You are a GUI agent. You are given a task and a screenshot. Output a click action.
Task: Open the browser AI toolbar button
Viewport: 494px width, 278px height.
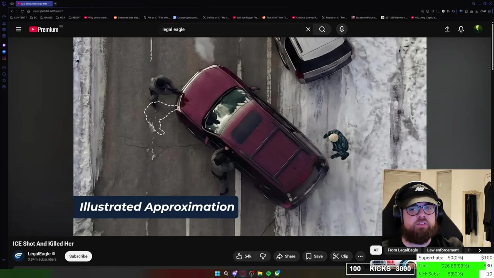tap(483, 11)
